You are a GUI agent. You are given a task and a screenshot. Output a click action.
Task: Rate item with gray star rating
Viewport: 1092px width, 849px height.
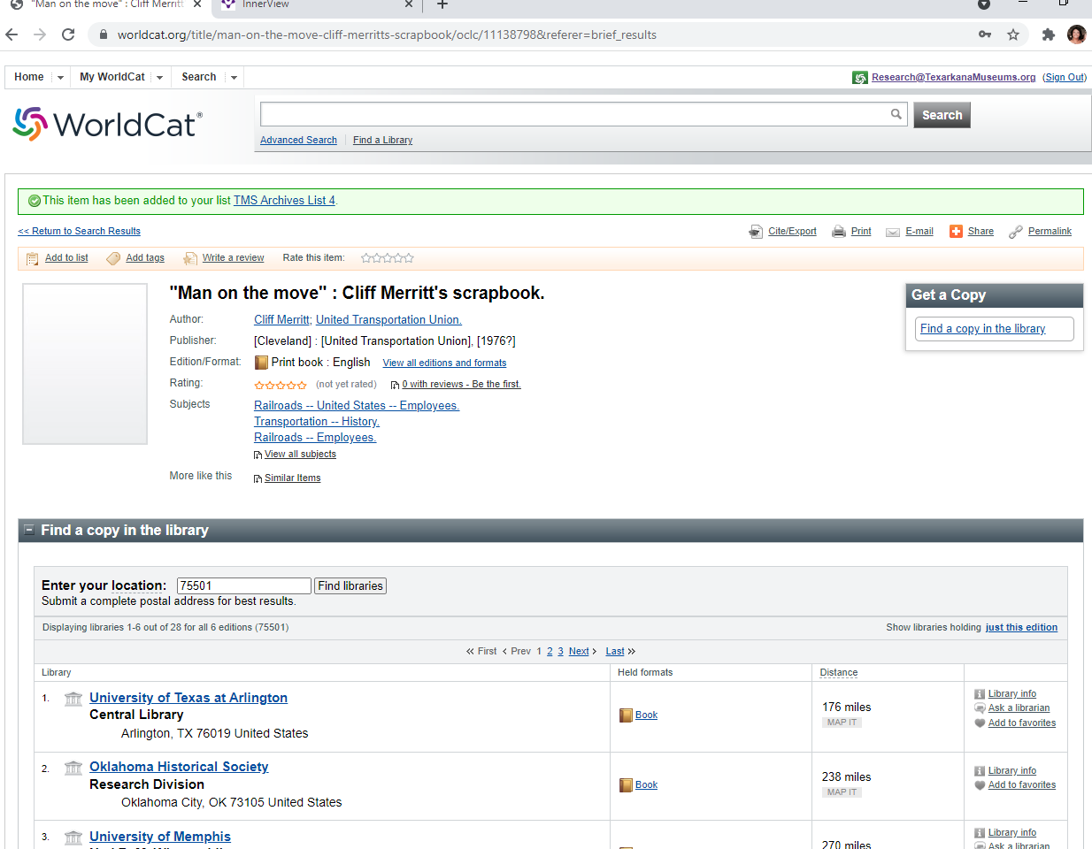click(x=388, y=258)
